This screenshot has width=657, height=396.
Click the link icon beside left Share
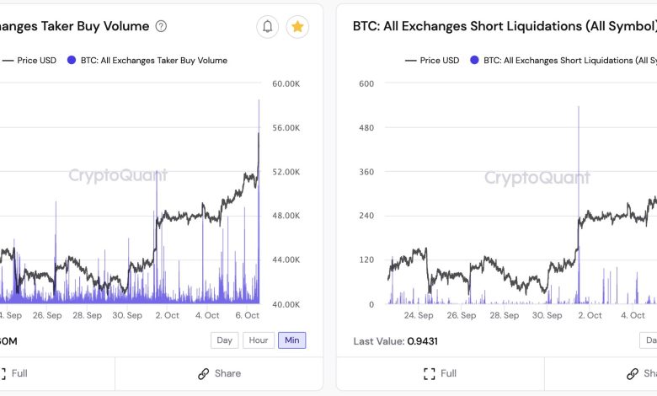203,373
